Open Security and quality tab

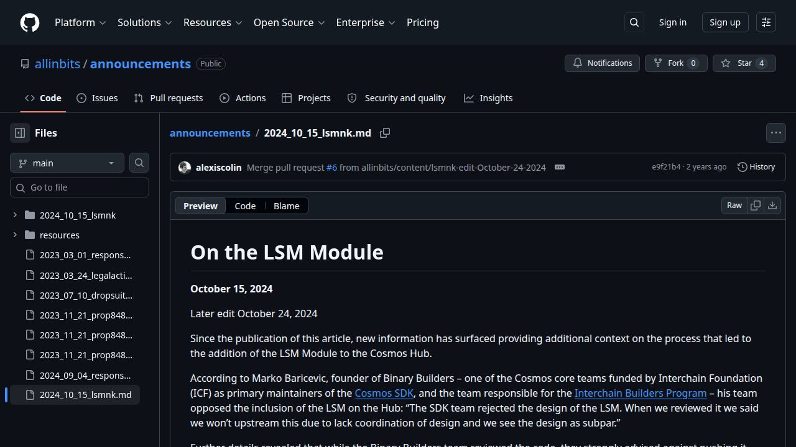396,98
